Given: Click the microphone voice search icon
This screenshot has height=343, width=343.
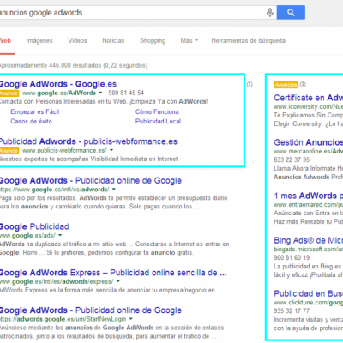Looking at the screenshot, I should pos(269,13).
